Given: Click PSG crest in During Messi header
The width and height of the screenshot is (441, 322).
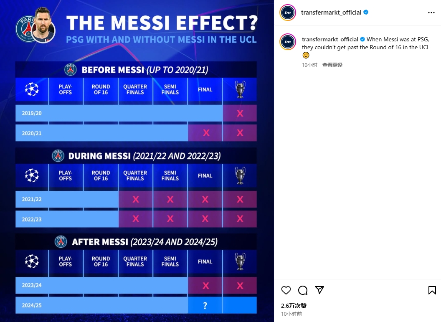Looking at the screenshot, I should point(58,156).
